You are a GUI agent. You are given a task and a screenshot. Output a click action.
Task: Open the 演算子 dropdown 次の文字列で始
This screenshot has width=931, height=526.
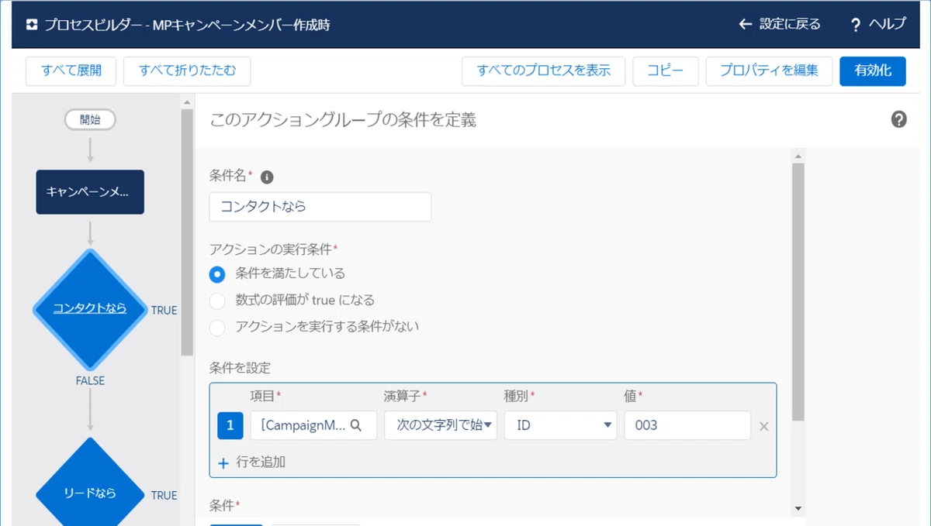click(x=441, y=425)
